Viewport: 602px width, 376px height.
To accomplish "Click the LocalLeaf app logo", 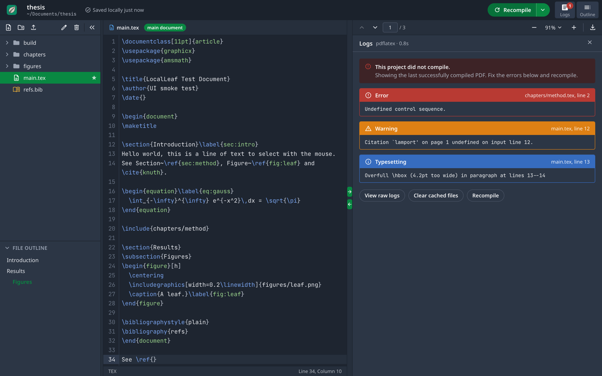I will point(12,10).
